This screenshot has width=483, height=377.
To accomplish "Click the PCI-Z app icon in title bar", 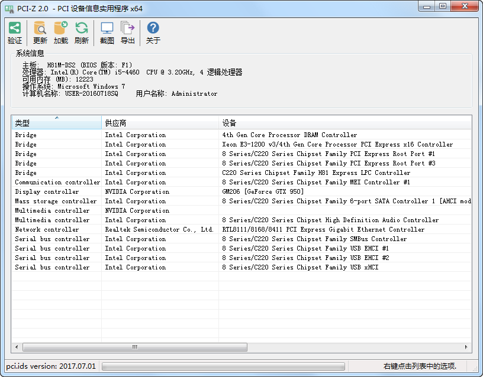I will (9, 8).
